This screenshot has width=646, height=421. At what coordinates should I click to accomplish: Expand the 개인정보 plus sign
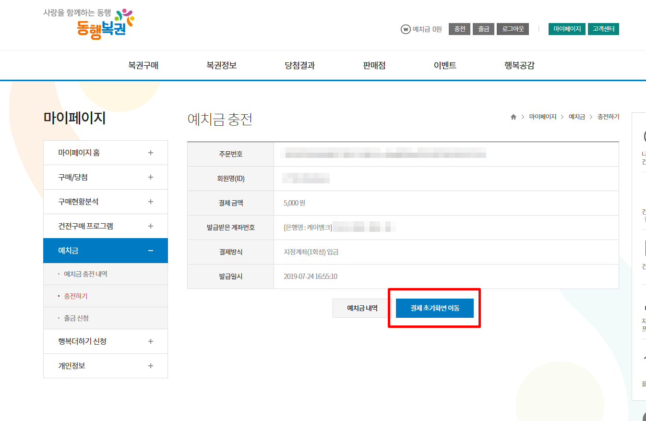(151, 366)
